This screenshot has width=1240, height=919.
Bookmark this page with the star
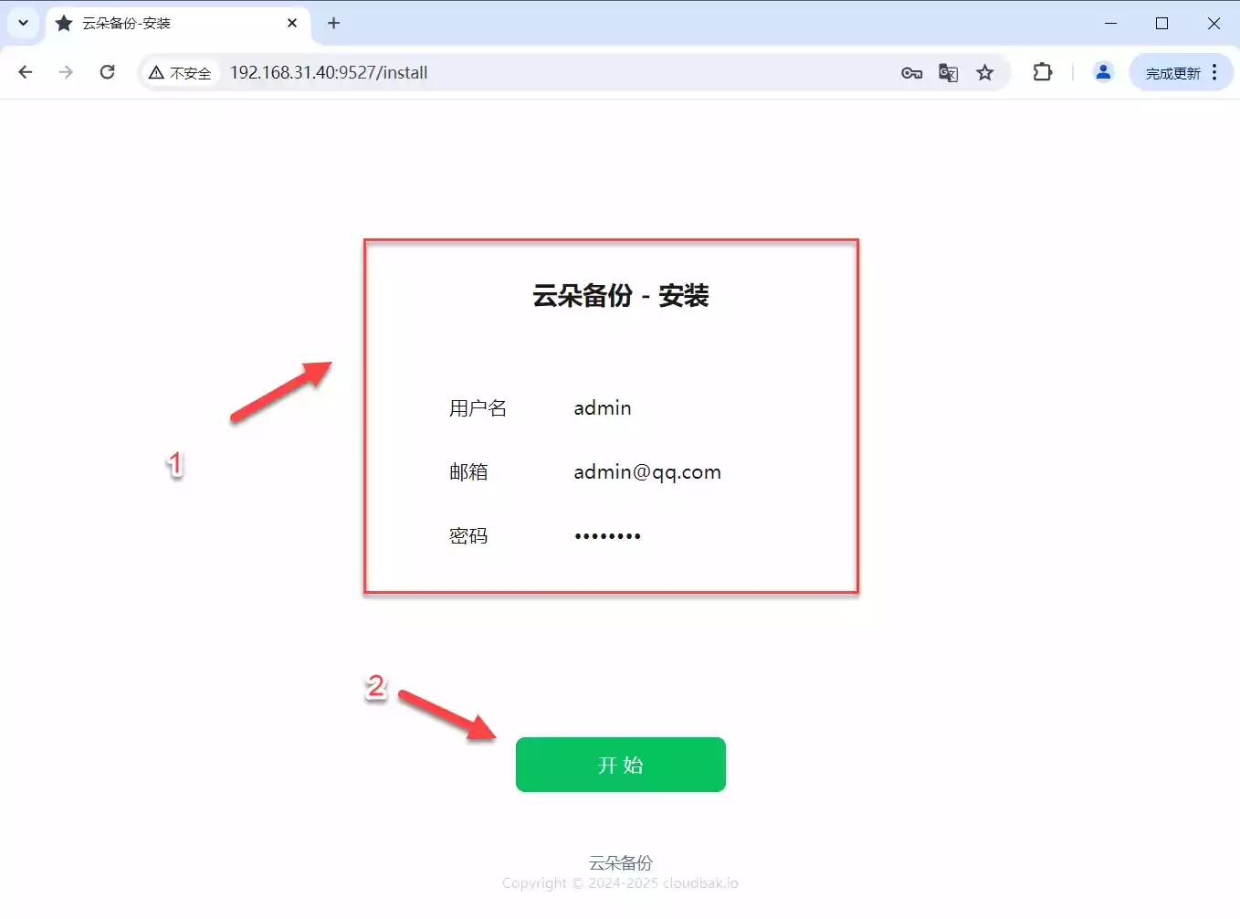984,73
